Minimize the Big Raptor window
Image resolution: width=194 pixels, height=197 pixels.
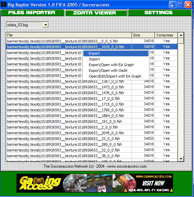[x=172, y=5]
